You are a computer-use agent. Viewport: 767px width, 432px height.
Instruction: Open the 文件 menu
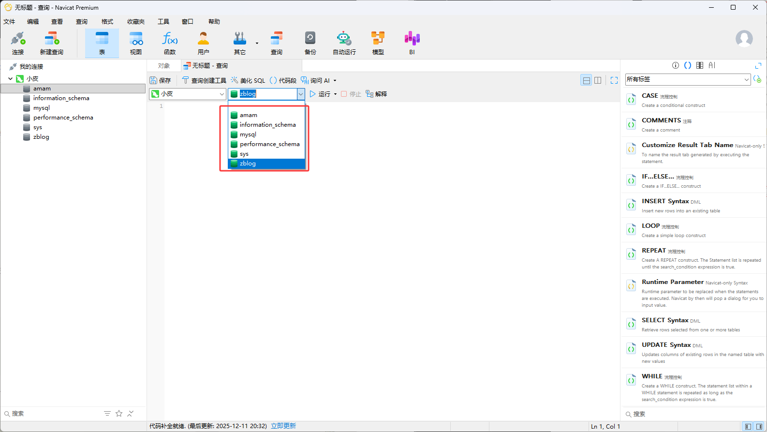(9, 22)
